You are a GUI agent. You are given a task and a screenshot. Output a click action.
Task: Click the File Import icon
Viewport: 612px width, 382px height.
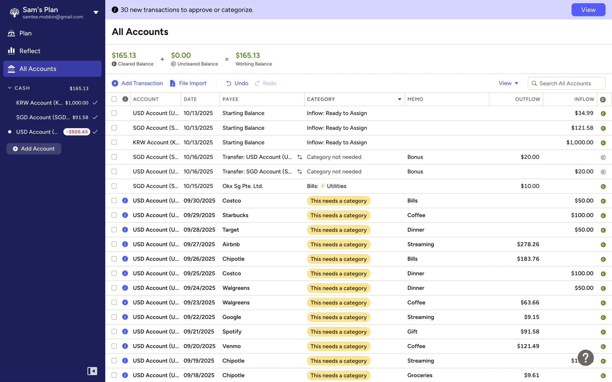(173, 83)
